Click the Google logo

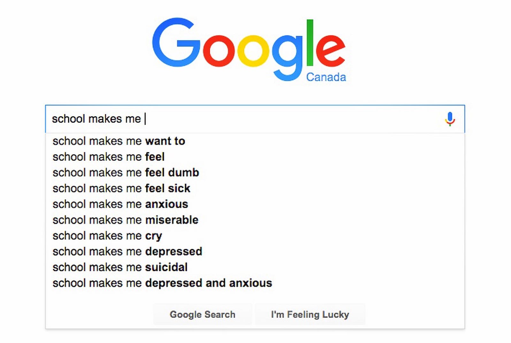tap(248, 48)
